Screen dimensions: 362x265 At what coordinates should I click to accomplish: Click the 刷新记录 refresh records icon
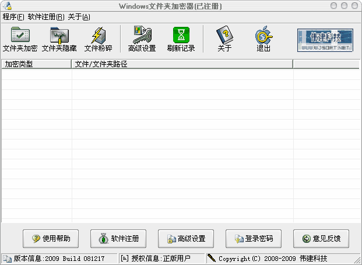181,40
